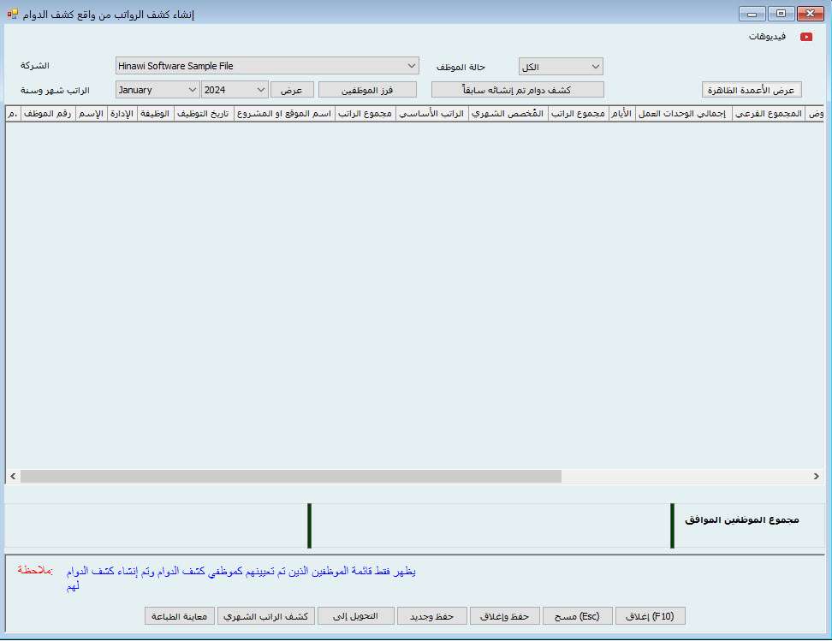Click the إغلاق (F10) close button
Image resolution: width=832 pixels, height=641 pixels.
(650, 616)
